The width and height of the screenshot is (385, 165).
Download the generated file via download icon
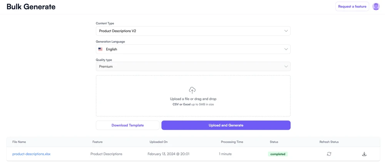pos(364,154)
